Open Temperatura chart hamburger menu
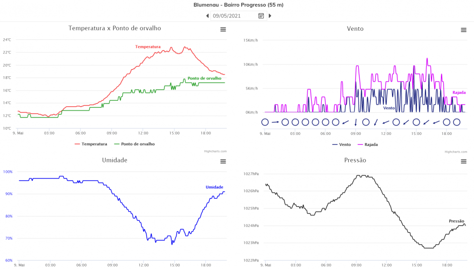Viewport: 474px width, 269px height. click(223, 30)
